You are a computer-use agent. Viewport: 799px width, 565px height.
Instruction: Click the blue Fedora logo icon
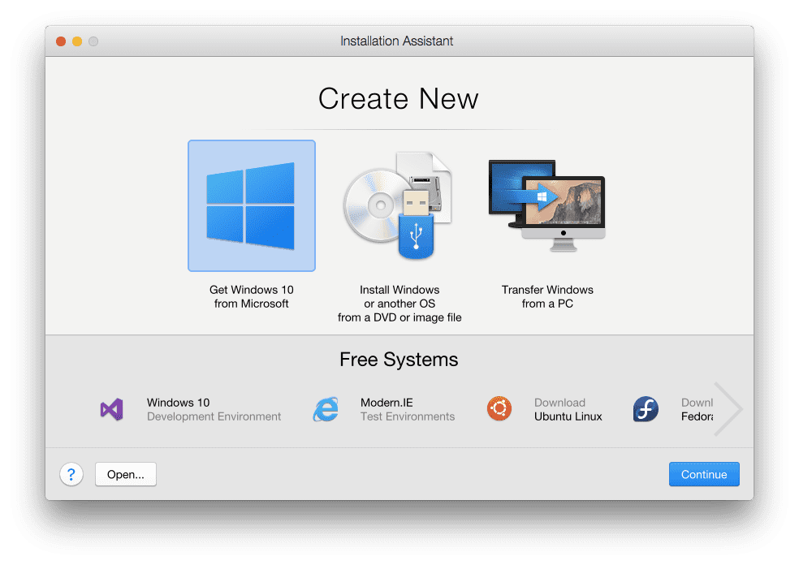tap(646, 409)
